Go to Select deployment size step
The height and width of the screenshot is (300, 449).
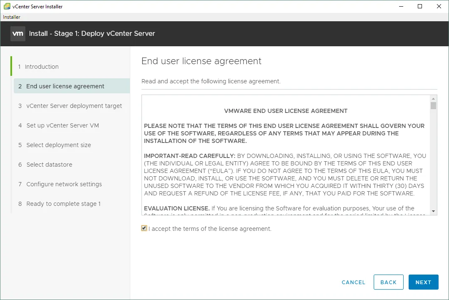tap(59, 145)
